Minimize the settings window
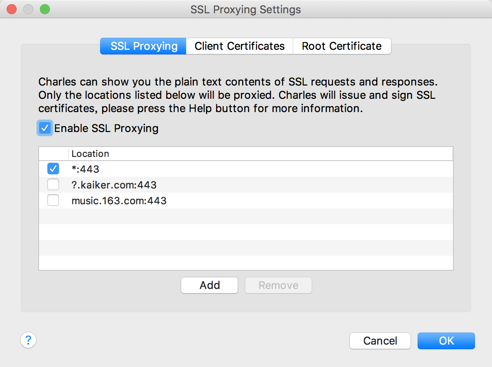Screen dimensions: 492x367 click(28, 9)
